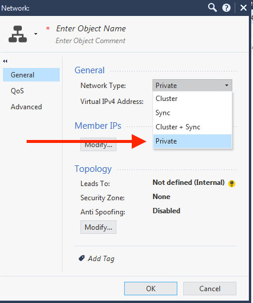
Task: Click the network object icon
Action: click(18, 34)
